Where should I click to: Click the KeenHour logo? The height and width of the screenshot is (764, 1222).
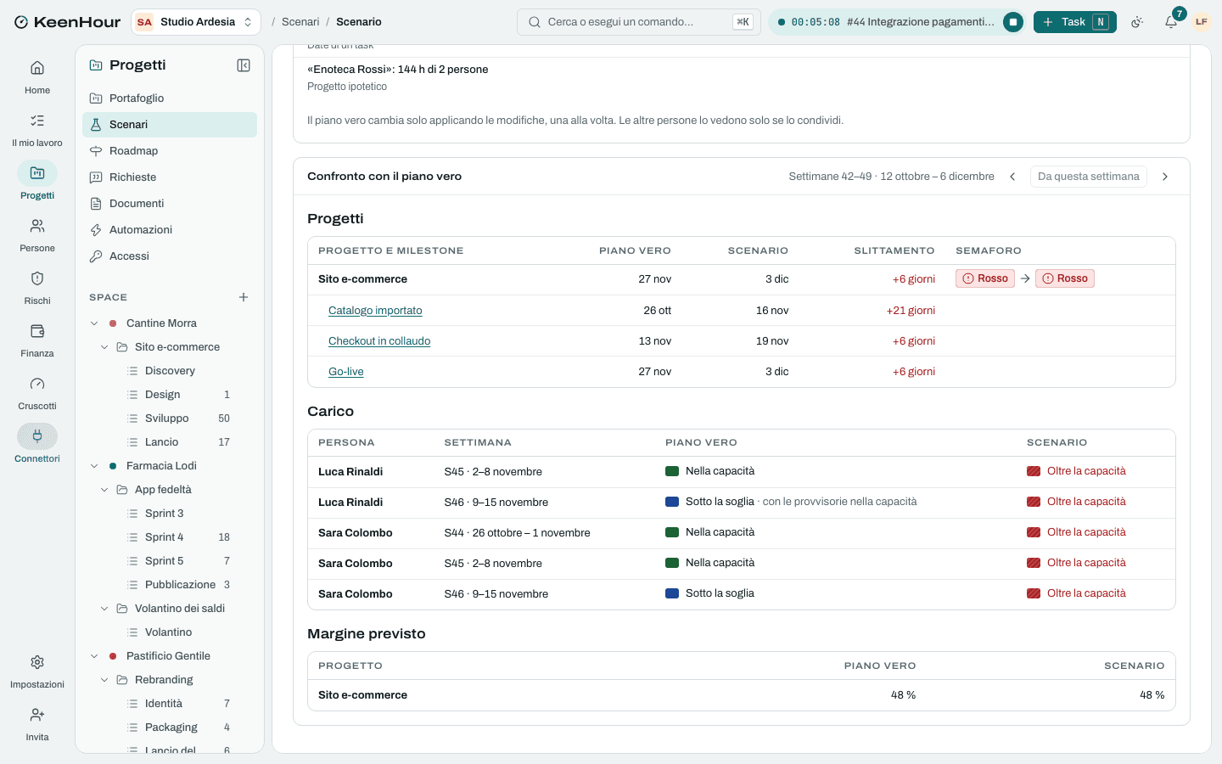[x=67, y=22]
